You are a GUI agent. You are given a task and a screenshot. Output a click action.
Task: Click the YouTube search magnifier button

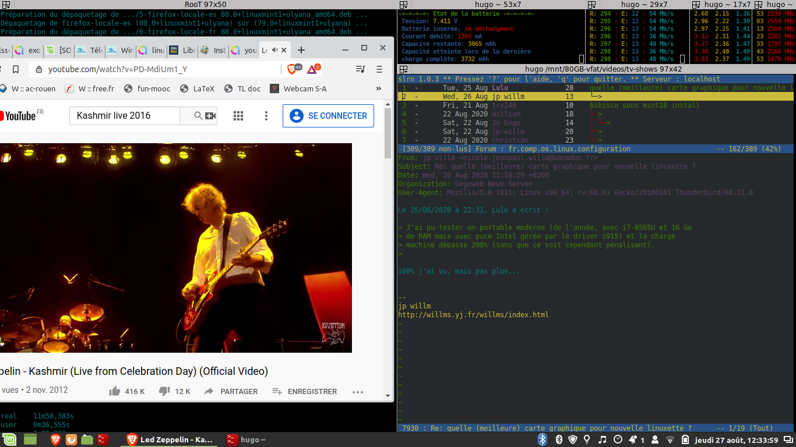click(x=199, y=116)
